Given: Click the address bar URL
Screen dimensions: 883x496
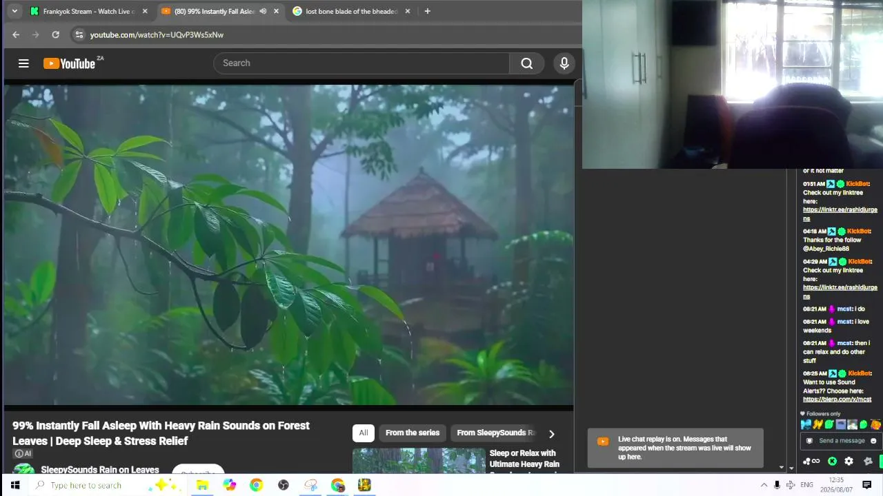Looking at the screenshot, I should [157, 34].
